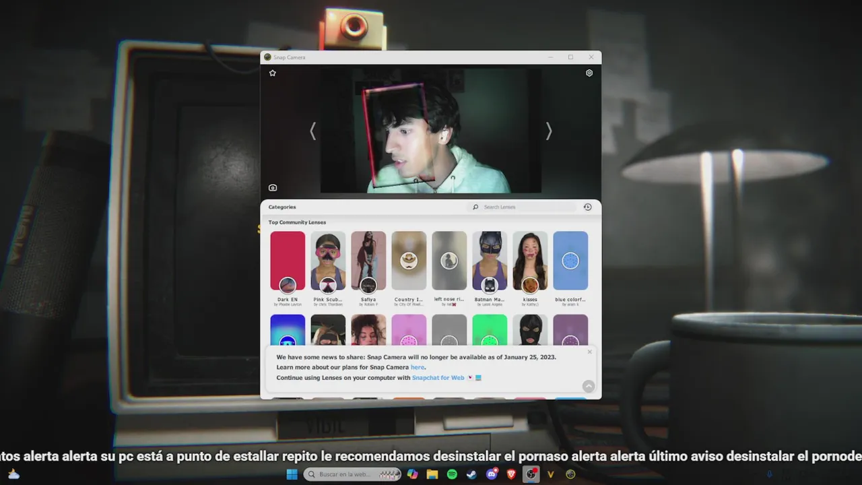Minimize the Snap Camera window
Viewport: 862px width, 485px height.
click(x=550, y=57)
